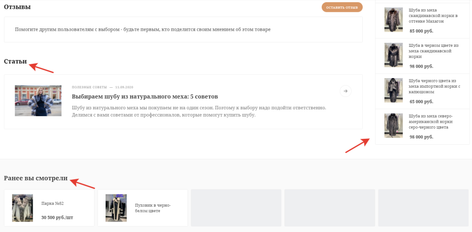Open the "Пуховик в черно-белом цвете" title link
This screenshot has width=472, height=232.
coord(153,208)
